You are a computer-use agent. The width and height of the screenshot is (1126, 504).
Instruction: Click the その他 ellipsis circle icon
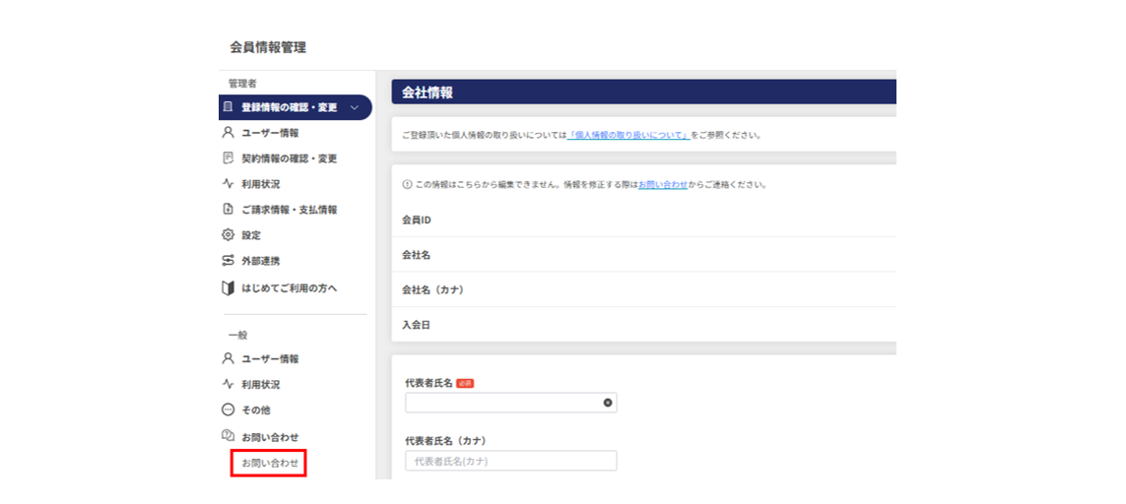coord(228,409)
